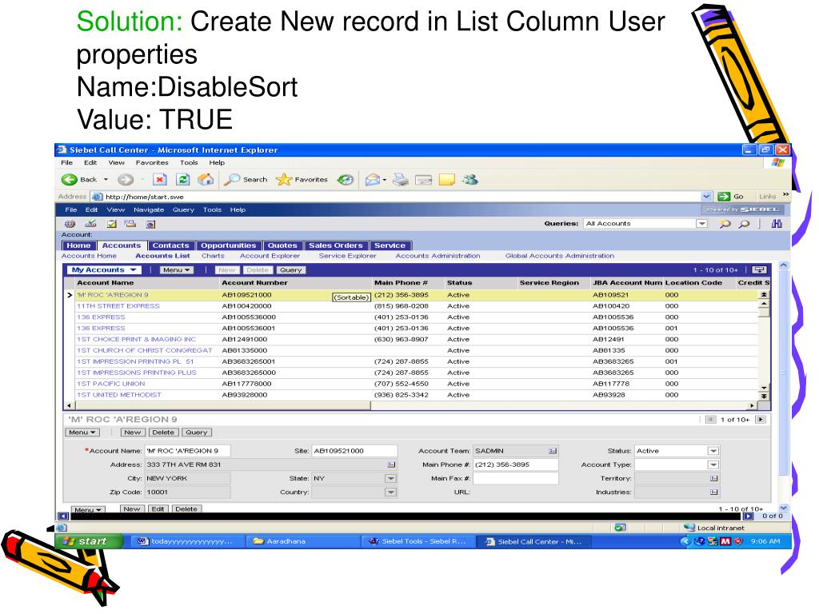Toggle the list applet show-more icon
Screen dimensions: 819x614
[759, 270]
